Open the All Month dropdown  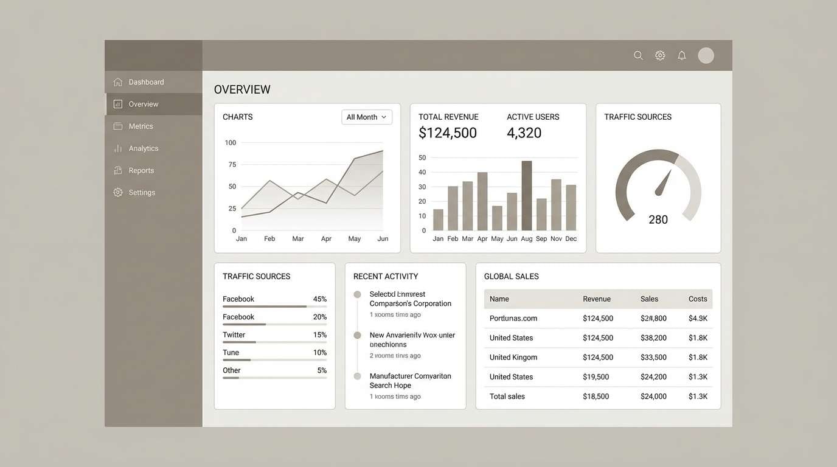click(x=366, y=117)
